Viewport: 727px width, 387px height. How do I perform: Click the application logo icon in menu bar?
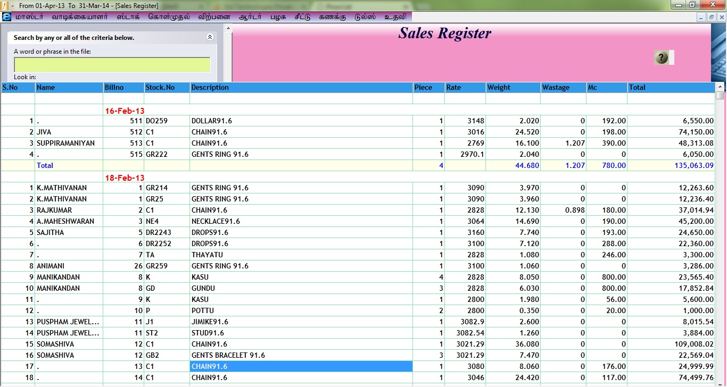pyautogui.click(x=6, y=16)
